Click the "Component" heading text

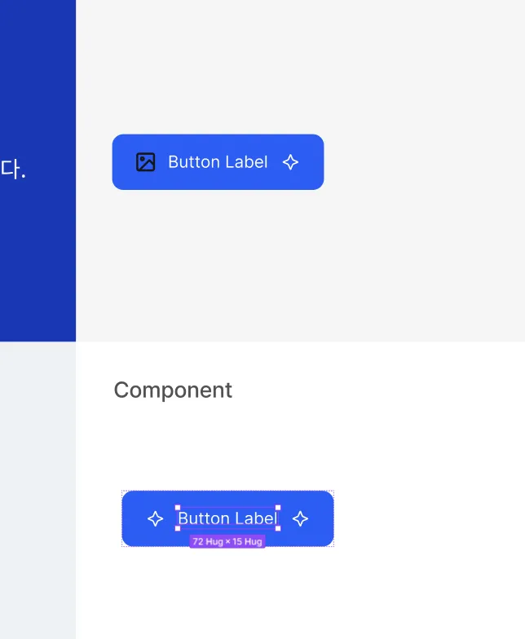pos(173,390)
